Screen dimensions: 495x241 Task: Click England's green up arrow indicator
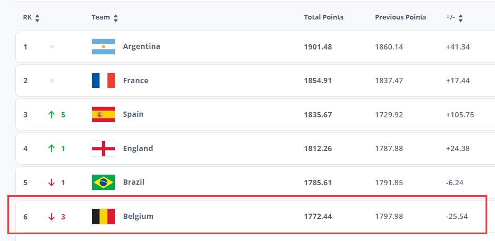coord(52,148)
